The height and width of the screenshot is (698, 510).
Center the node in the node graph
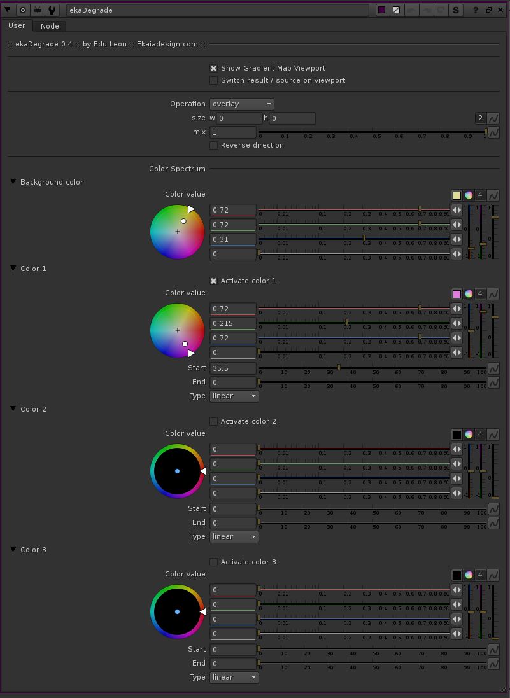coord(23,10)
